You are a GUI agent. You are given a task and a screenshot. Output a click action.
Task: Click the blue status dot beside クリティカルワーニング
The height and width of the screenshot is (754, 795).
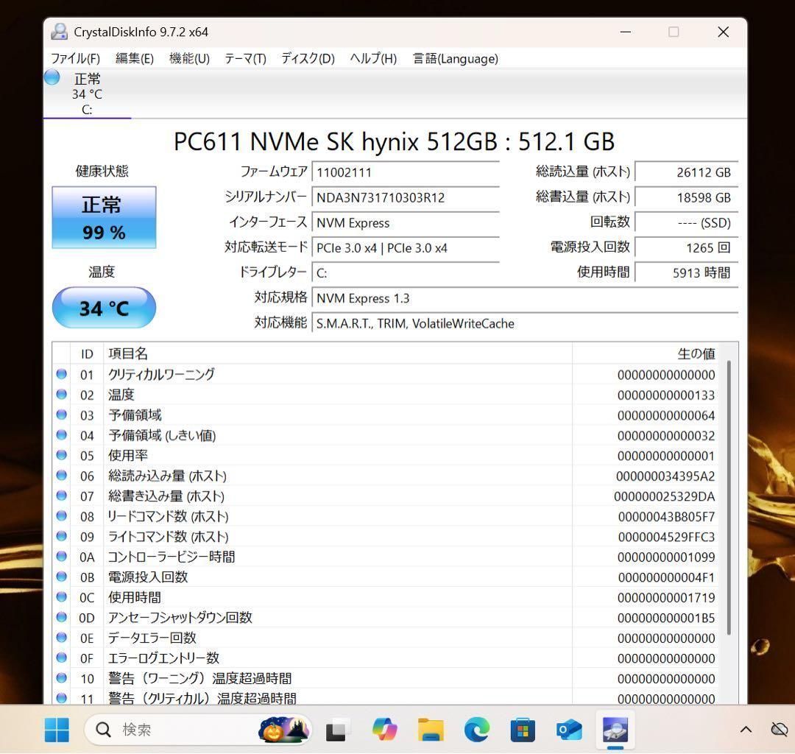pyautogui.click(x=62, y=374)
